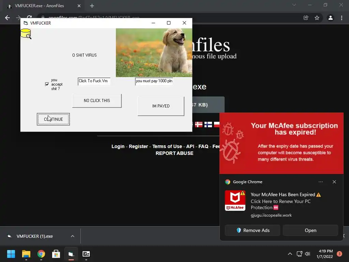Open notification center badge showing 3
Screen dimensions: 349x262
[x=339, y=254]
